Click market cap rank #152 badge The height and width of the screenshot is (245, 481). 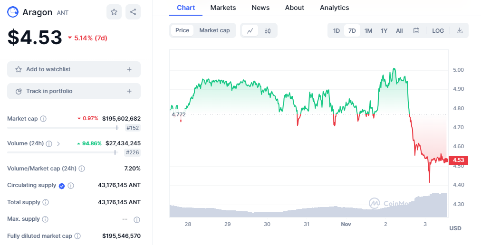coord(133,128)
